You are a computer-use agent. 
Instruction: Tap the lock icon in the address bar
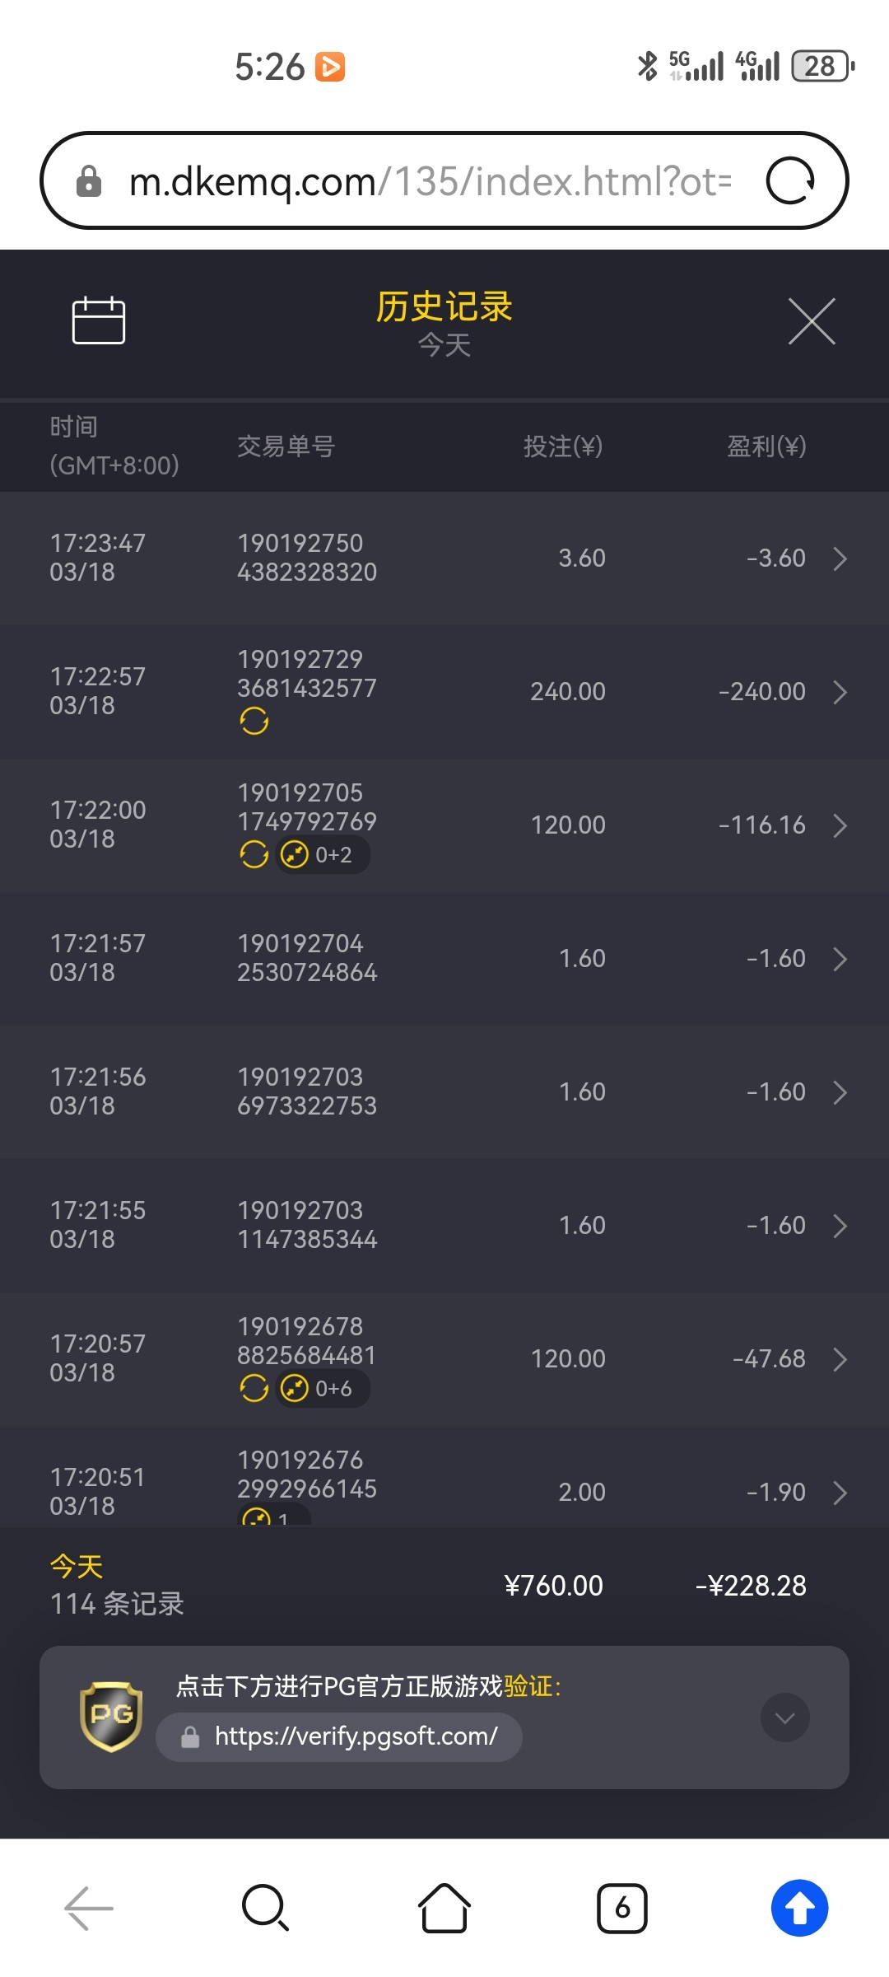89,181
